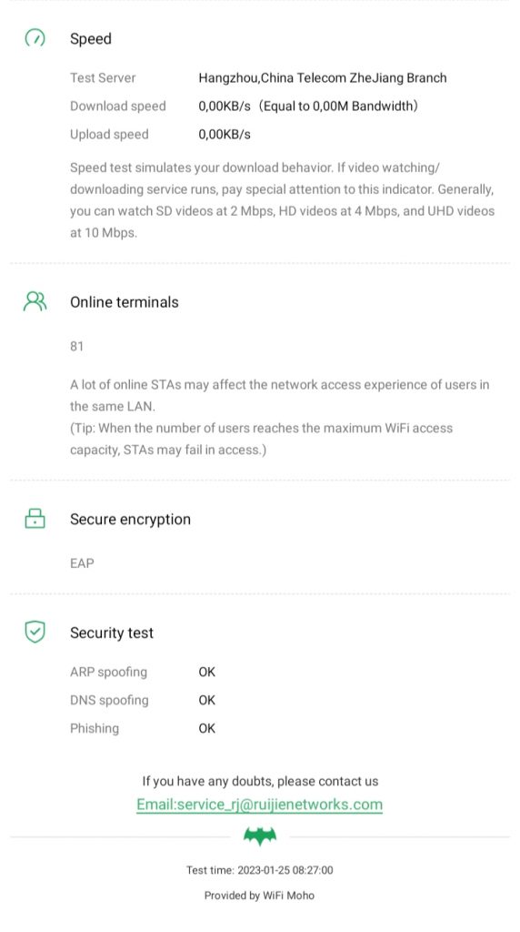This screenshot has width=520, height=932.
Task: Select the Speed section heading
Action: pyautogui.click(x=91, y=38)
